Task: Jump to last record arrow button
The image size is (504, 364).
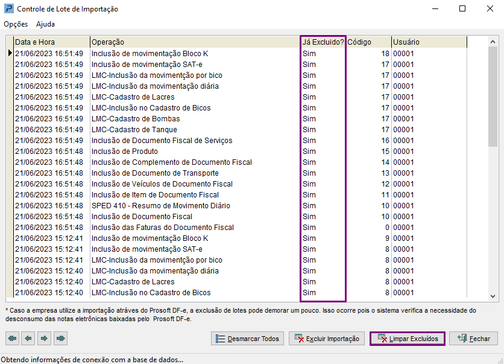Action: tap(60, 338)
